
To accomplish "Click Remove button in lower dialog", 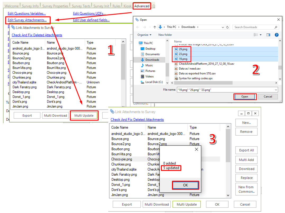I will click(246, 132).
